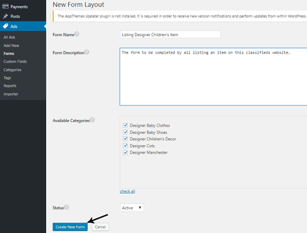Viewport: 307px width, 233px height.
Task: Open Posts menu in sidebar
Action: tap(23, 17)
